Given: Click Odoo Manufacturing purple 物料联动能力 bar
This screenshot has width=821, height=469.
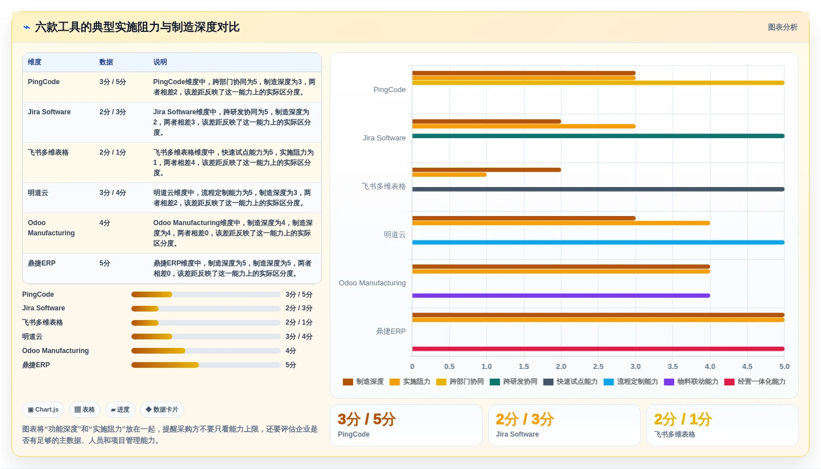Looking at the screenshot, I should [561, 296].
